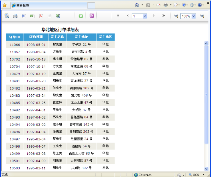
Task: Click the vertical scrollbar thumb
Action: tap(206, 95)
